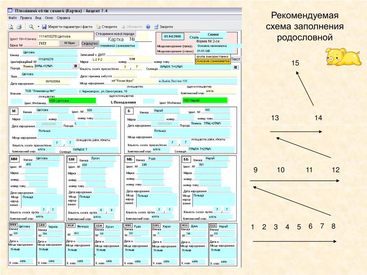The height and width of the screenshot is (275, 367).
Task: Click the Ідент.№+Кличка field 1114/10278 Цвітова
Action: [x=66, y=37]
